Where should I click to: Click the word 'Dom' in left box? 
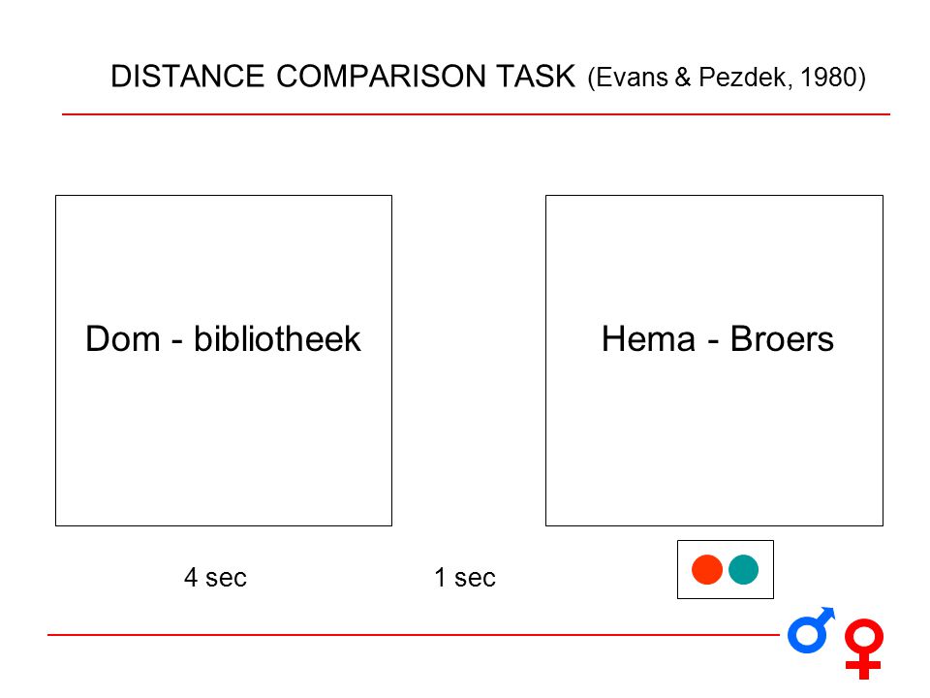click(123, 339)
